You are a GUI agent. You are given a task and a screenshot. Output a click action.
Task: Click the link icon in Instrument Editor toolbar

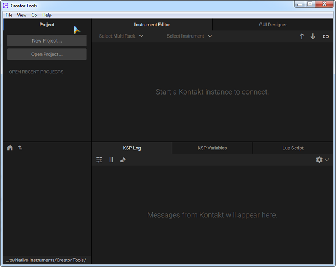325,36
